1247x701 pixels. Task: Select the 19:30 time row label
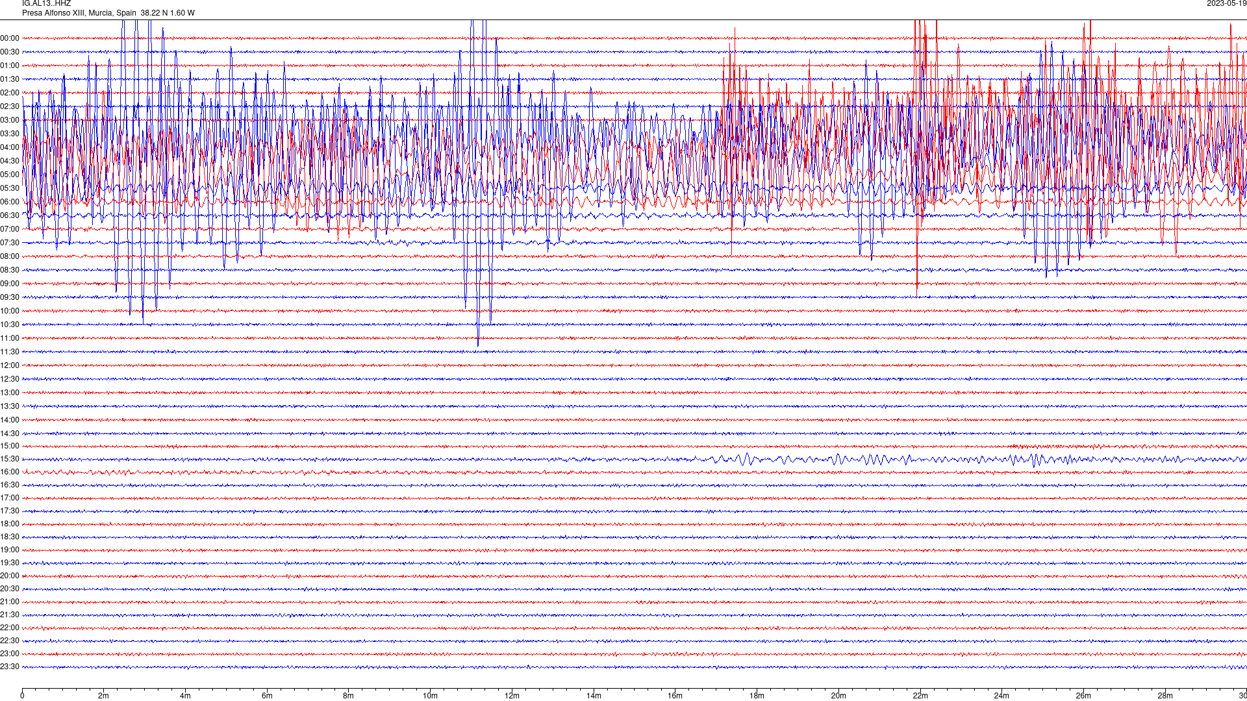(10, 563)
